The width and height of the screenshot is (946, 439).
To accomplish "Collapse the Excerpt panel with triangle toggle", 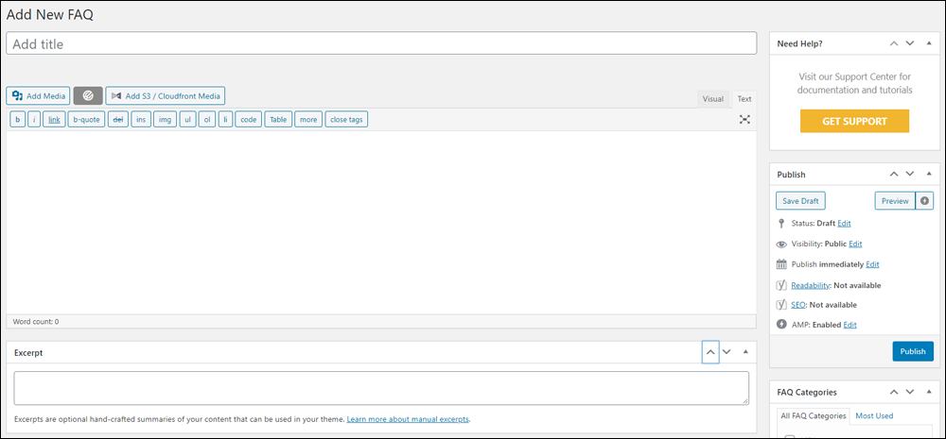I will point(745,352).
